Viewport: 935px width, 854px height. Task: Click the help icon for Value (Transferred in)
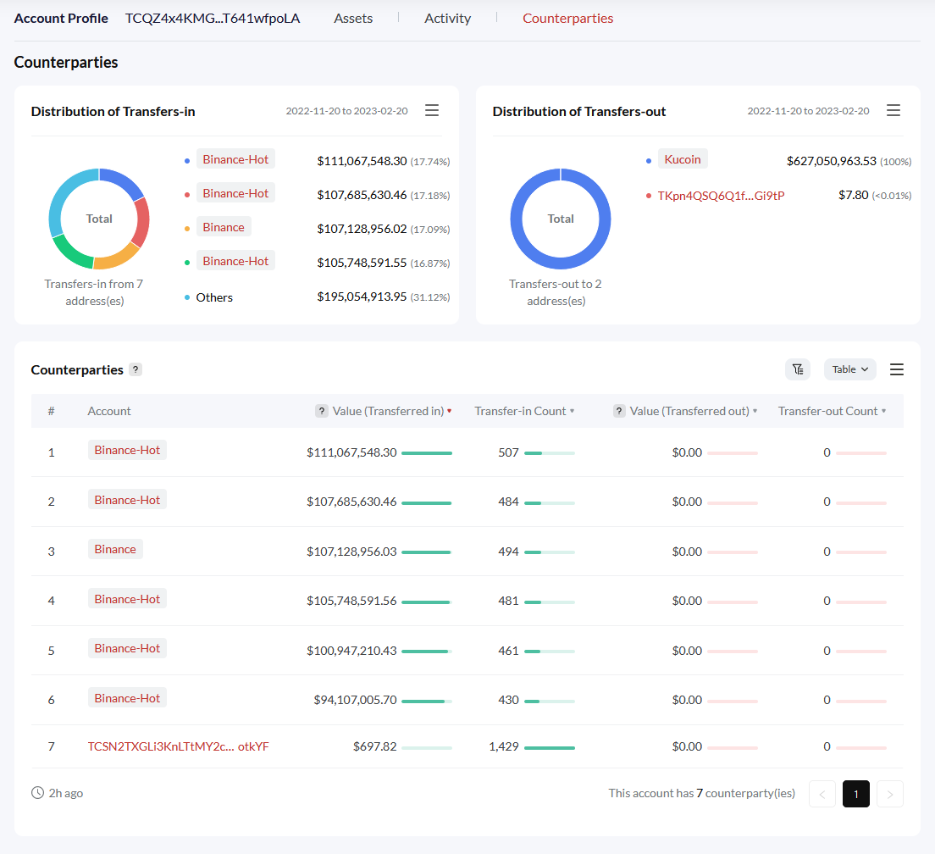321,410
